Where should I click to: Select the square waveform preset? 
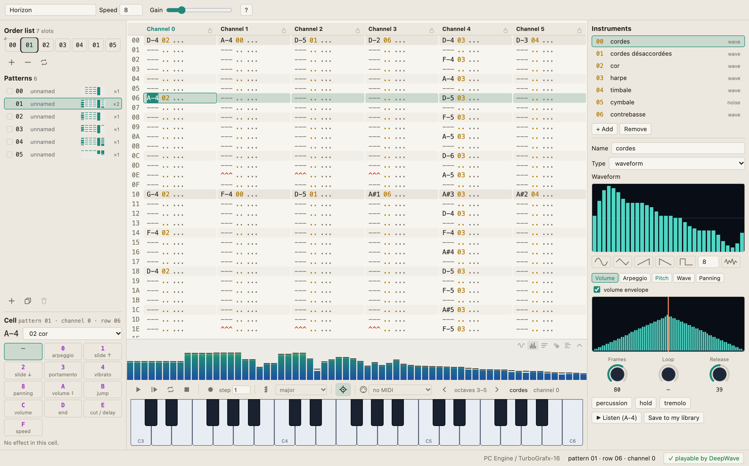tap(686, 262)
